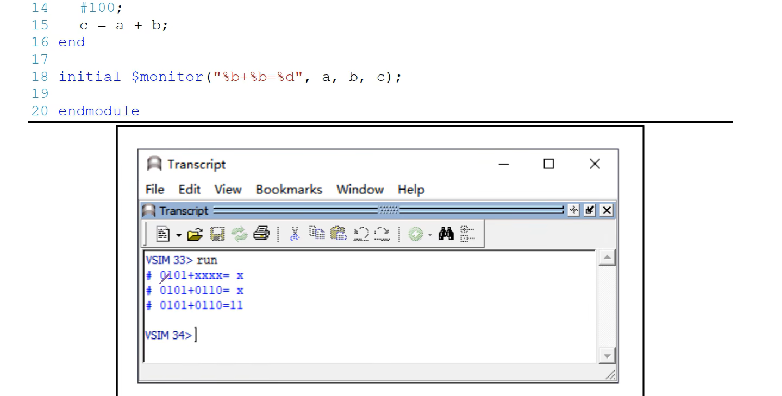Open the dropdown arrow beside green circular icon
The width and height of the screenshot is (782, 396).
point(430,235)
